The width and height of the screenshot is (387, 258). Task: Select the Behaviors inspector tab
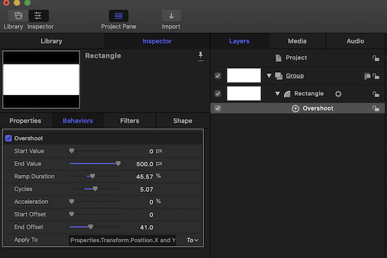(x=78, y=121)
